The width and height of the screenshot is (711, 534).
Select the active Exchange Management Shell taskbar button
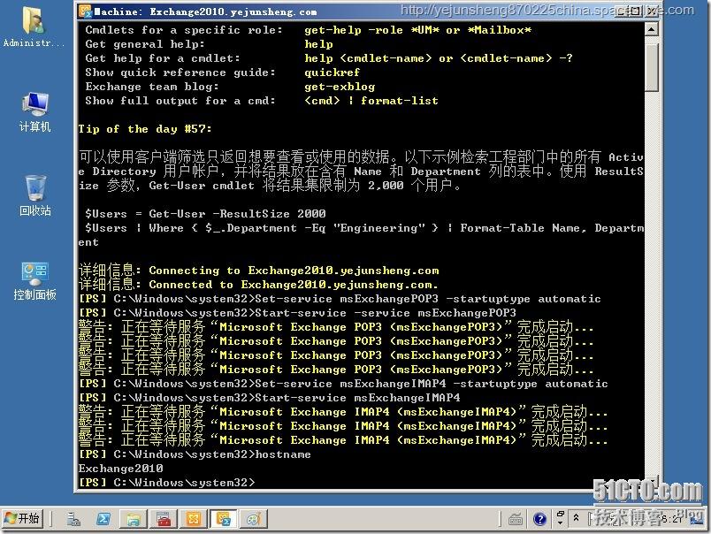[x=223, y=519]
